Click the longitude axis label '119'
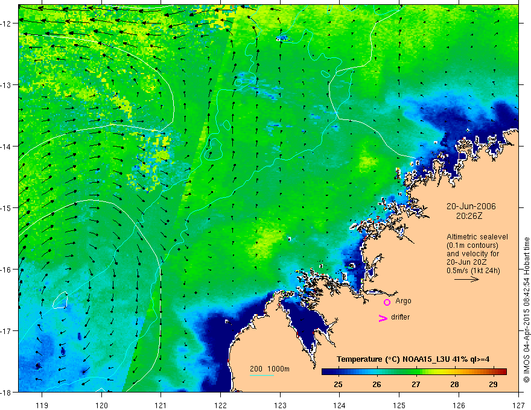 tap(42, 405)
